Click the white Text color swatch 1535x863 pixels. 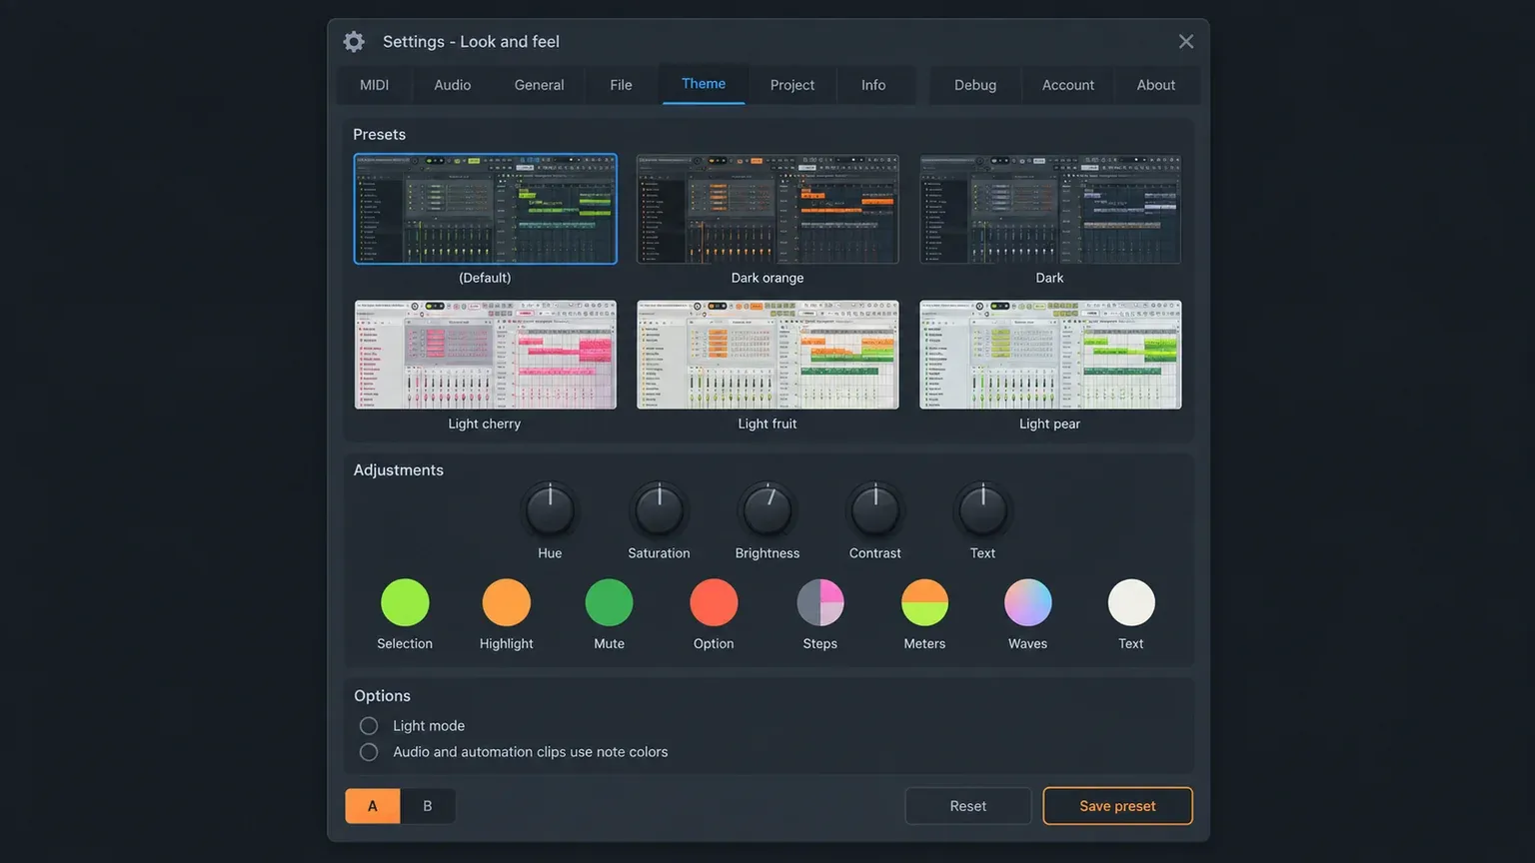pos(1131,602)
